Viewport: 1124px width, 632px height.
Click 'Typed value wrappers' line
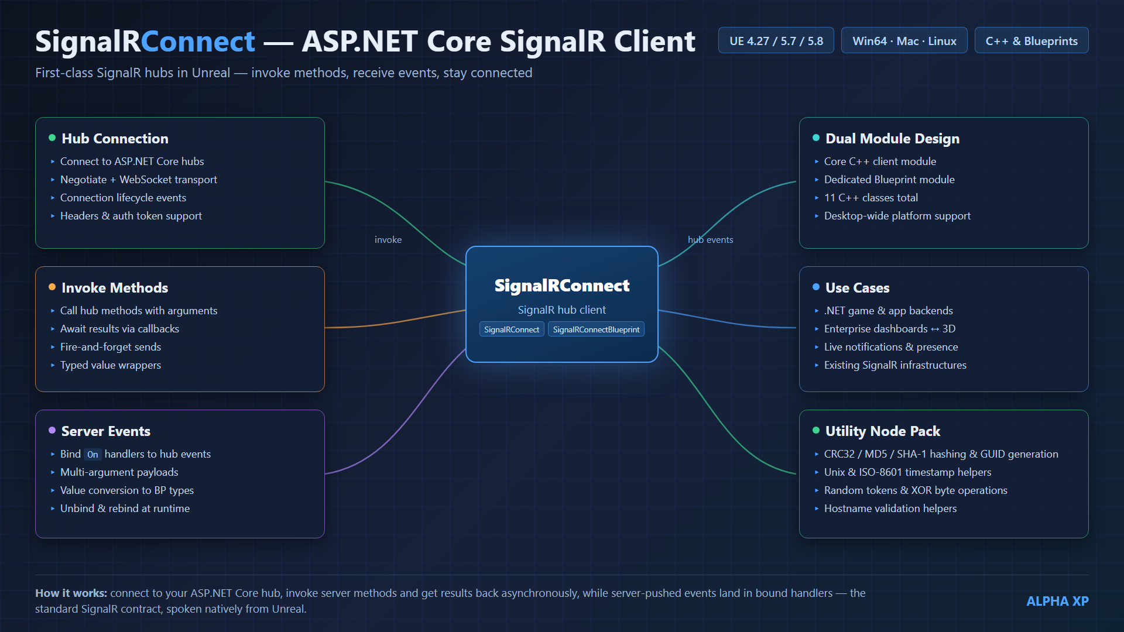[x=111, y=365]
